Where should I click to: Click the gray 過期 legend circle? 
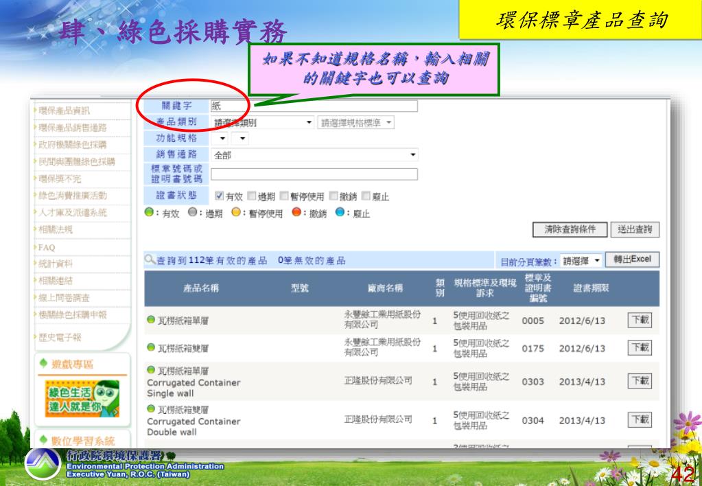point(193,212)
